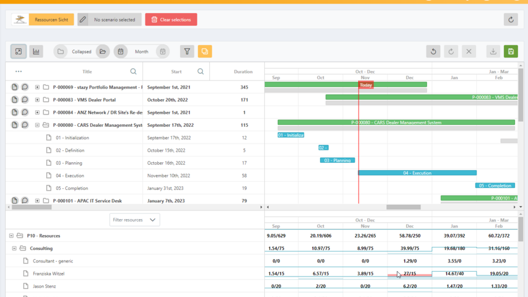This screenshot has width=528, height=297.
Task: Click the refresh icon at top right
Action: (x=510, y=20)
